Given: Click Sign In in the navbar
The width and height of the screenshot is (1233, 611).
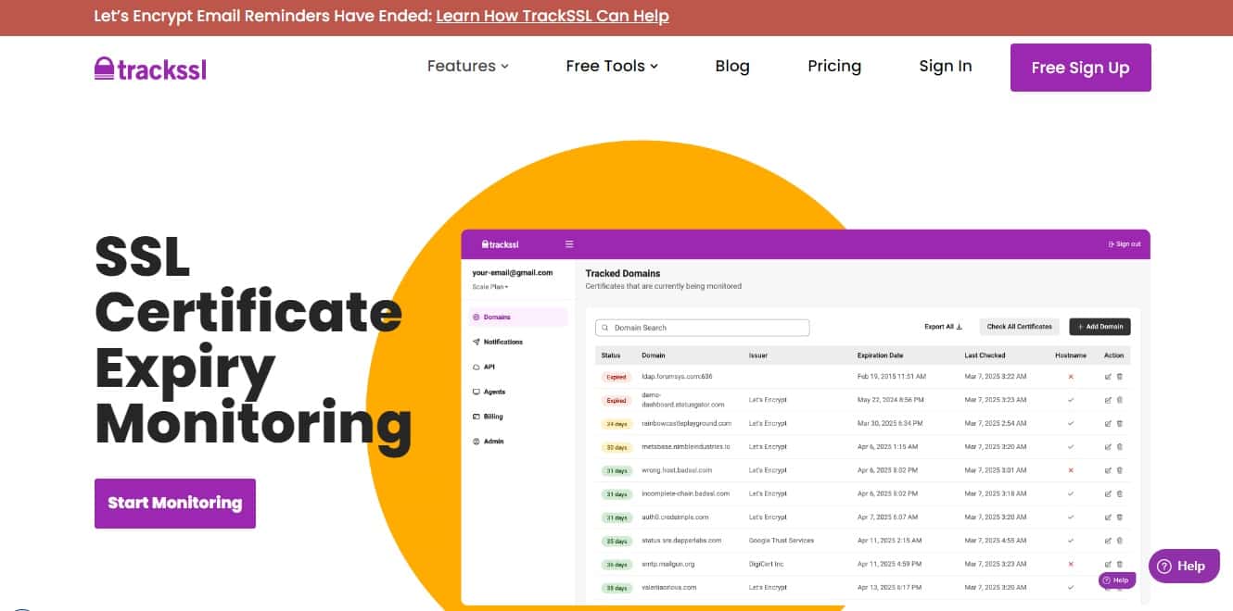Looking at the screenshot, I should [946, 66].
